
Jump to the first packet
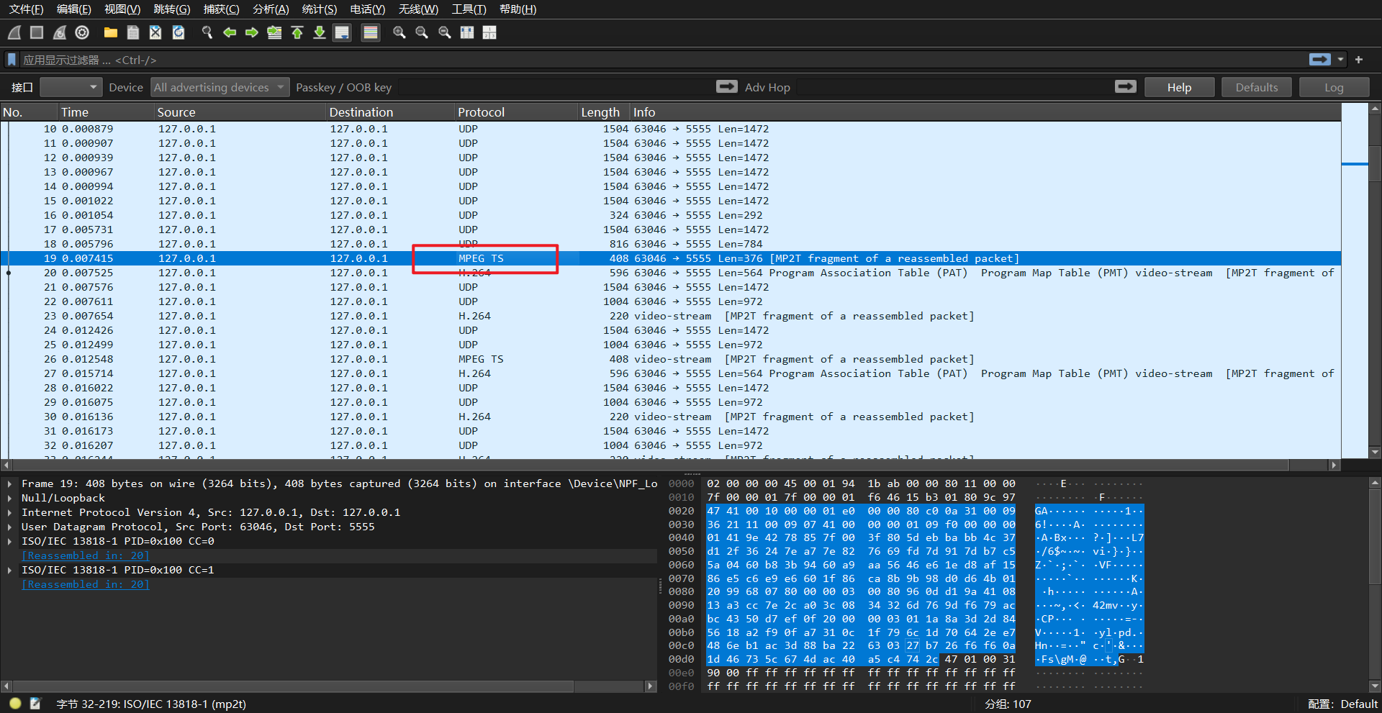click(x=297, y=32)
